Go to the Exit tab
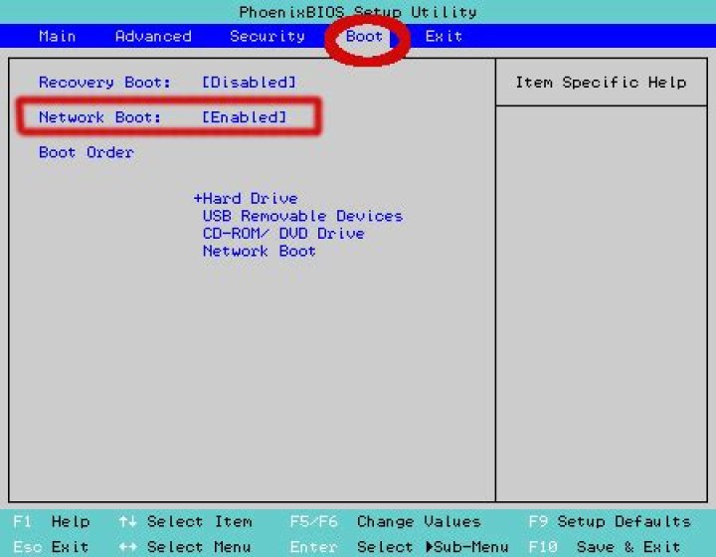 tap(444, 36)
